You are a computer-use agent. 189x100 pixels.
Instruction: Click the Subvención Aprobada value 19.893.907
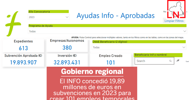point(23,63)
